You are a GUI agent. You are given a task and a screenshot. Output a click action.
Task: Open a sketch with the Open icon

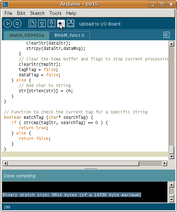[x=42, y=24]
